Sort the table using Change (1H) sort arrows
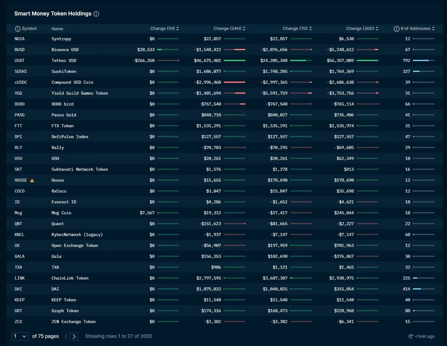Viewport: 447px width, 346px height. [x=178, y=28]
